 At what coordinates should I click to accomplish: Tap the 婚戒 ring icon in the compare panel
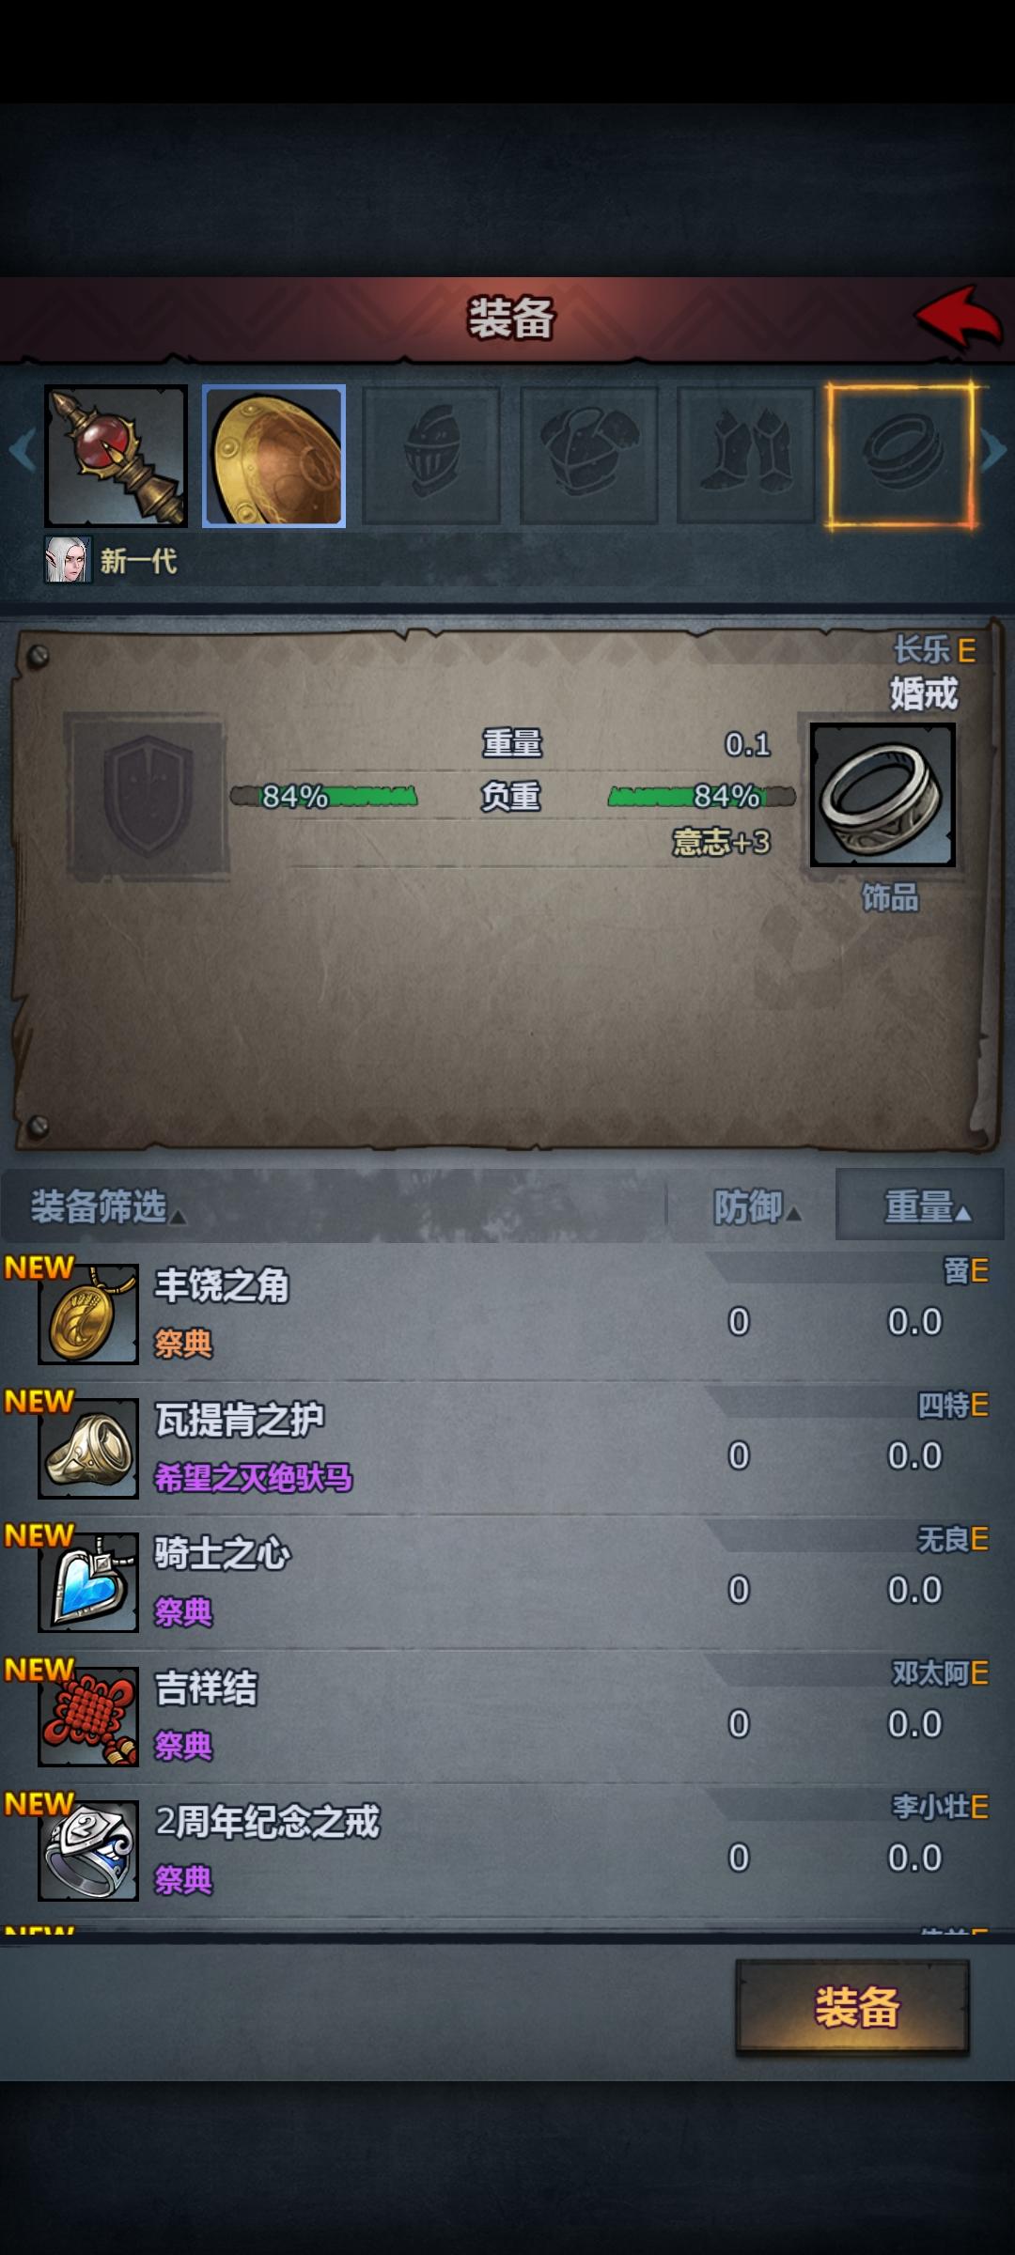pos(882,795)
